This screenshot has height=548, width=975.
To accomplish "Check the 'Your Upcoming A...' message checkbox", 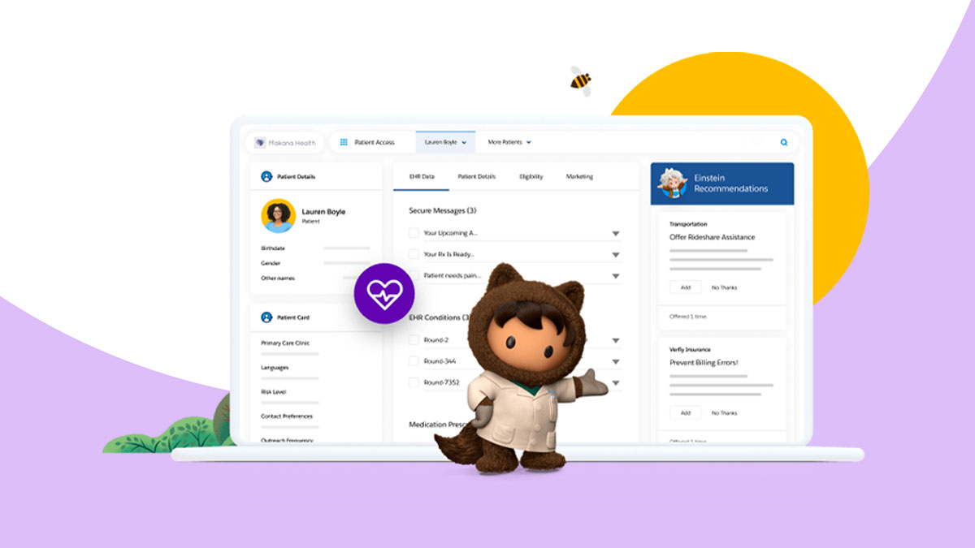I will pos(414,233).
